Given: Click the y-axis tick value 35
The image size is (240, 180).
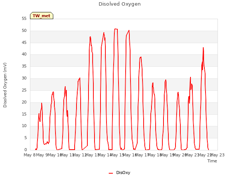Looking at the screenshot, I should (x=24, y=66).
